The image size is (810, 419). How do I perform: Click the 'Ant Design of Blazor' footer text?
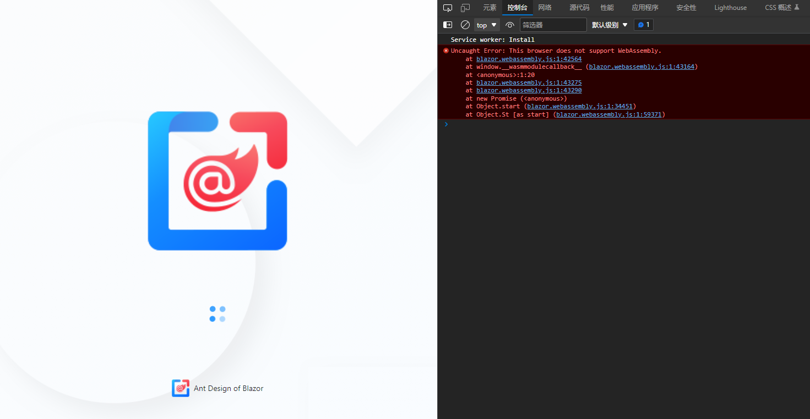(x=229, y=388)
